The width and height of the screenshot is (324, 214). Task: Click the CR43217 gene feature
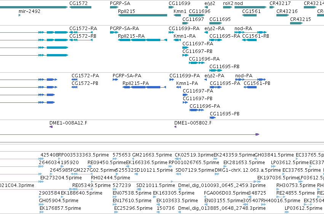point(272,7)
